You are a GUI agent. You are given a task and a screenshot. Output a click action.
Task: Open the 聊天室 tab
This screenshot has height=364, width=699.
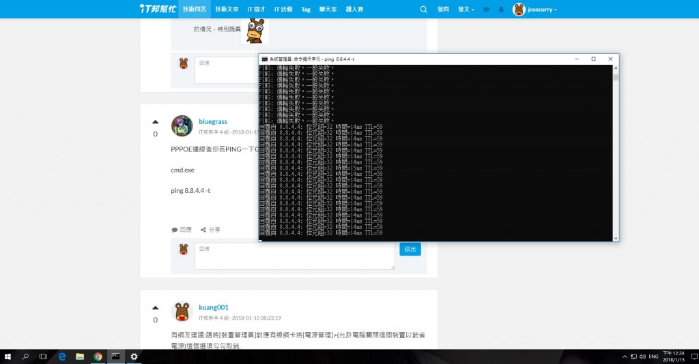pyautogui.click(x=328, y=9)
